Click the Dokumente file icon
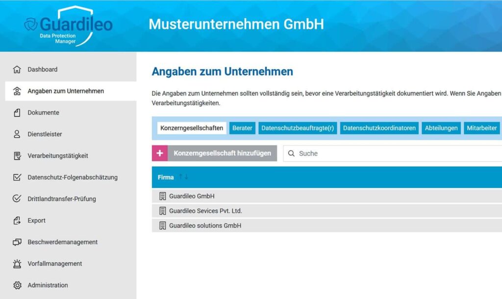 click(17, 113)
